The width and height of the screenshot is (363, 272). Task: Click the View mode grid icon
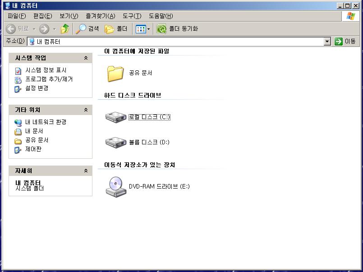click(x=141, y=29)
